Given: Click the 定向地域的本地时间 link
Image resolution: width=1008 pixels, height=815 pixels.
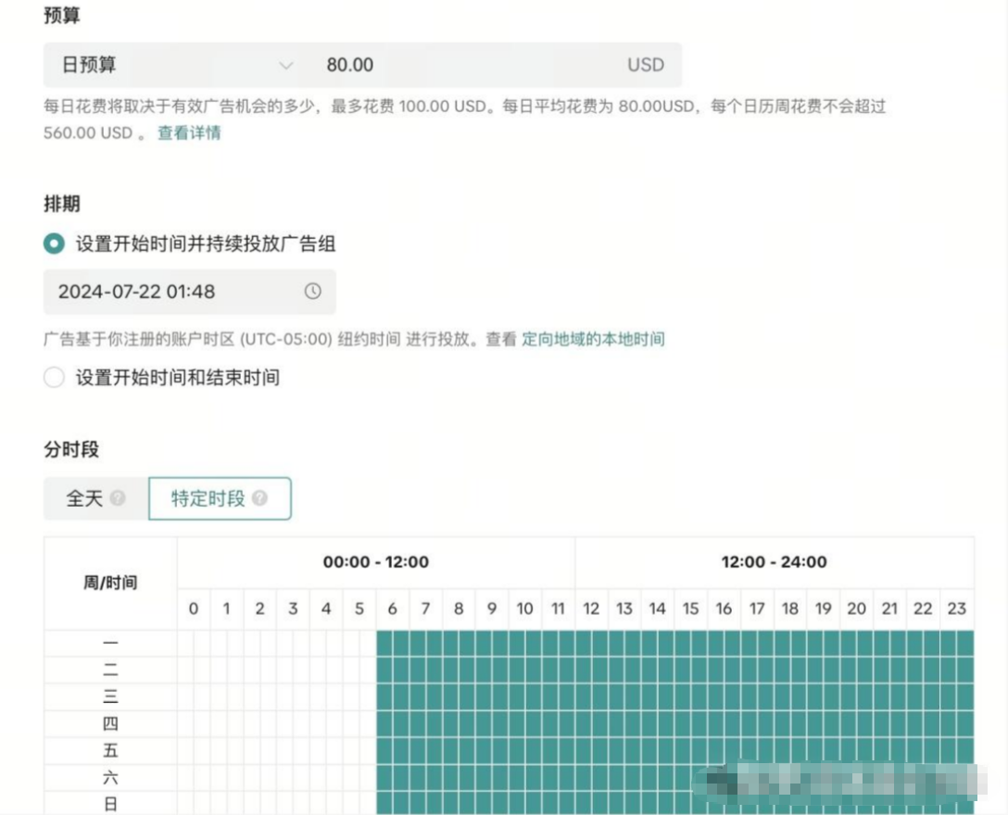Looking at the screenshot, I should point(593,339).
